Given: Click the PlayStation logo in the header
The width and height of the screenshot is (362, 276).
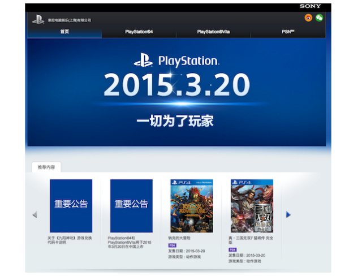Looking at the screenshot, I should pos(38,19).
